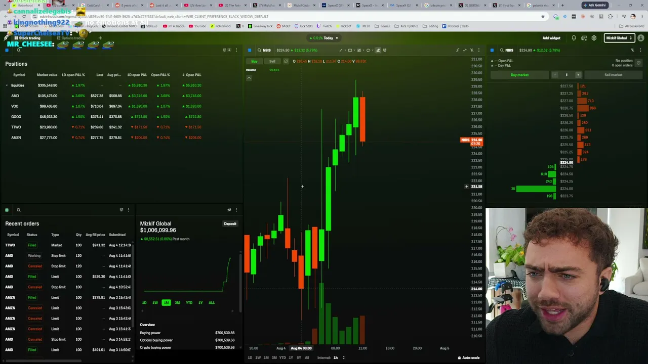648x364 pixels.
Task: Click the flatten position icon in ladder widget
Action: tap(638, 63)
